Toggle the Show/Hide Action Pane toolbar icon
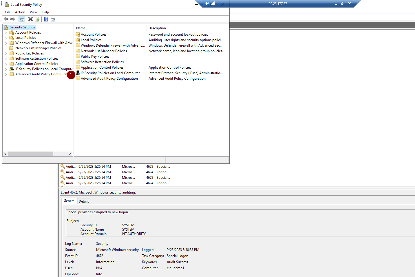 53,19
